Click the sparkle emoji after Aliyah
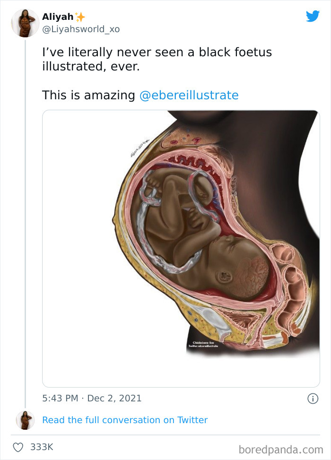 coord(80,17)
